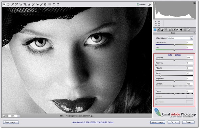Screen dimensions: 199x128
Task: Click the Contrast value field showing +22
Action: click(x=190, y=84)
